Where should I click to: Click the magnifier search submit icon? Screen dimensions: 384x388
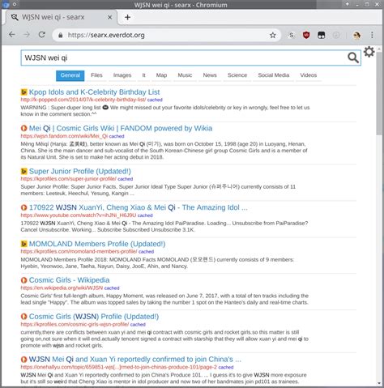pos(353,58)
